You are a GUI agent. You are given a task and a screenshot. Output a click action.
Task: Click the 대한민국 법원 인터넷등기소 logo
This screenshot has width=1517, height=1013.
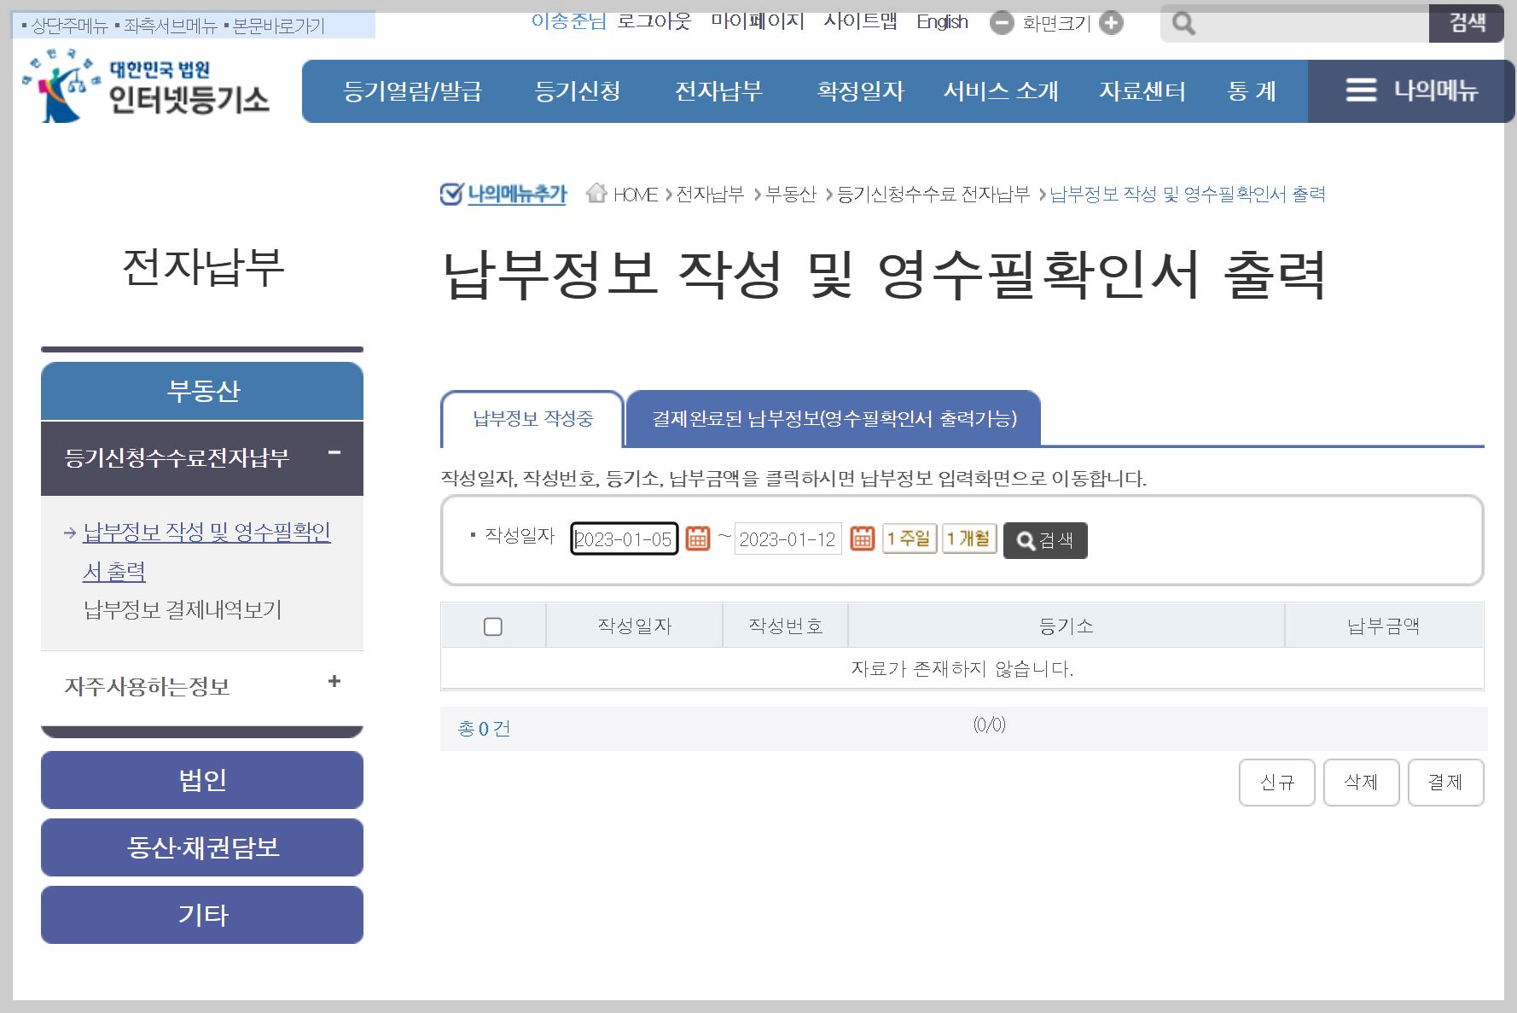pyautogui.click(x=146, y=85)
